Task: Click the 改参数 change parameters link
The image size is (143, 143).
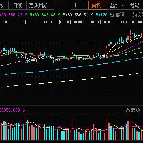Action: click(133, 110)
